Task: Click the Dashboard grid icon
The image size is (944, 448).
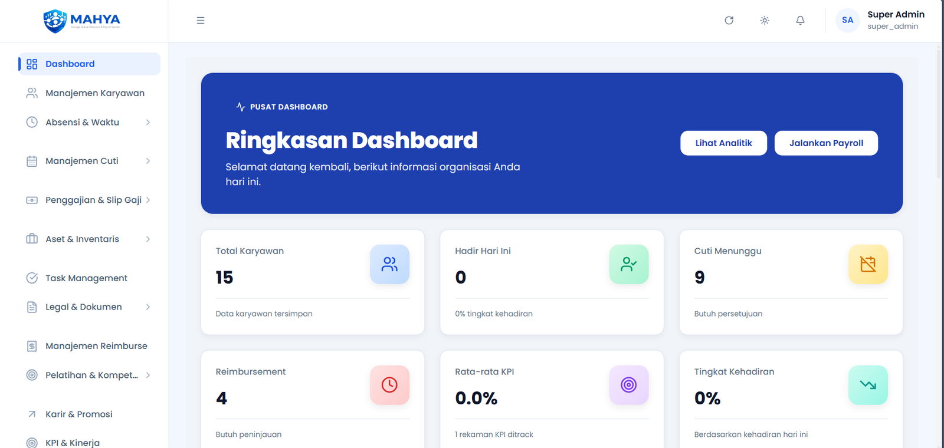Action: 32,64
